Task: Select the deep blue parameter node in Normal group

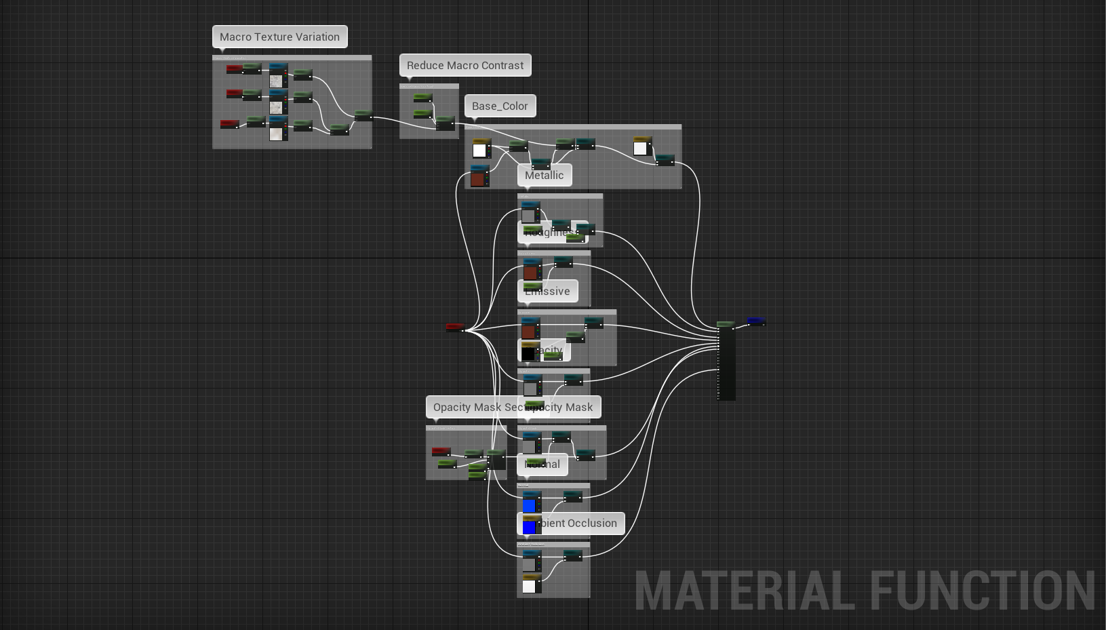Action: pos(532,524)
